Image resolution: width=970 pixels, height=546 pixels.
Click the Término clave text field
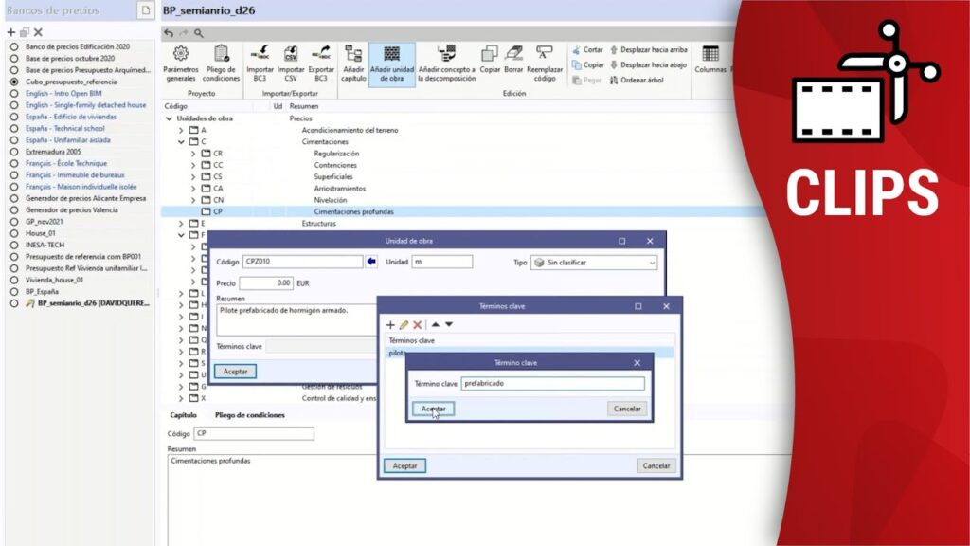tap(553, 384)
